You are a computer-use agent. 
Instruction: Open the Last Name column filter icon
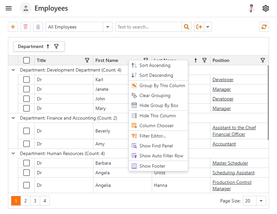point(204,60)
